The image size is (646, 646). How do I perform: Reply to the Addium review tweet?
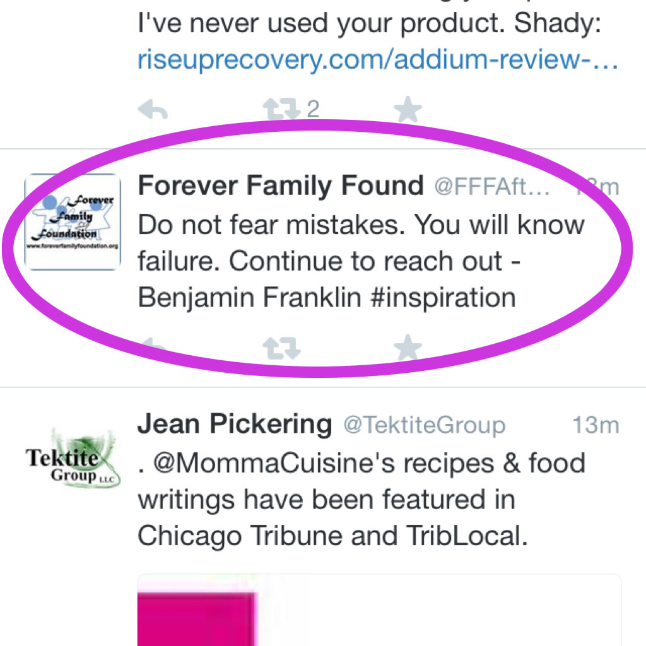pyautogui.click(x=153, y=110)
